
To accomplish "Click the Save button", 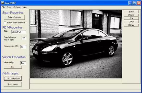I will click(131, 12).
